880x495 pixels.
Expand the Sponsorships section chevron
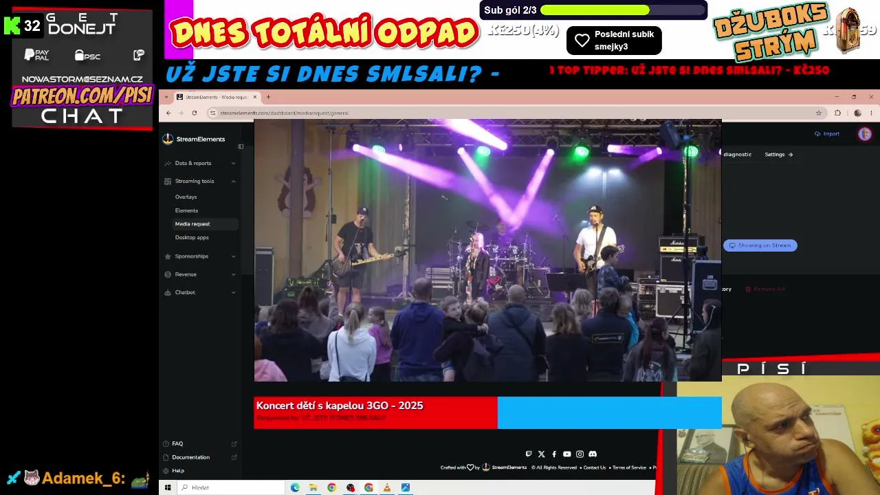233,256
